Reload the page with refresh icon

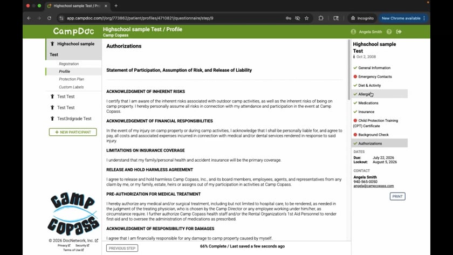pos(50,18)
